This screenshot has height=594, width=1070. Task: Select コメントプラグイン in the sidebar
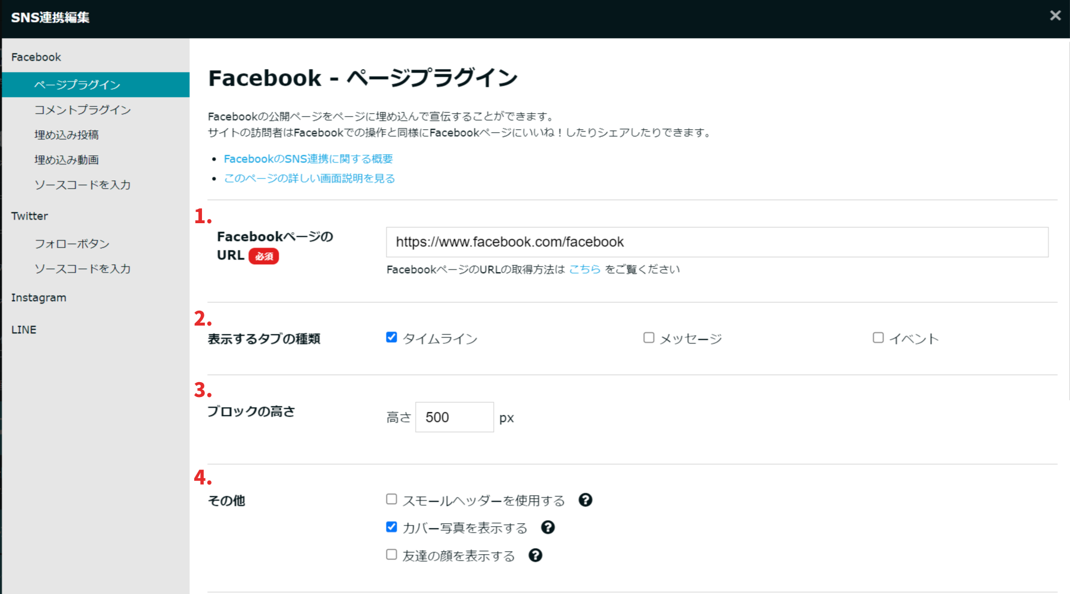pos(82,110)
